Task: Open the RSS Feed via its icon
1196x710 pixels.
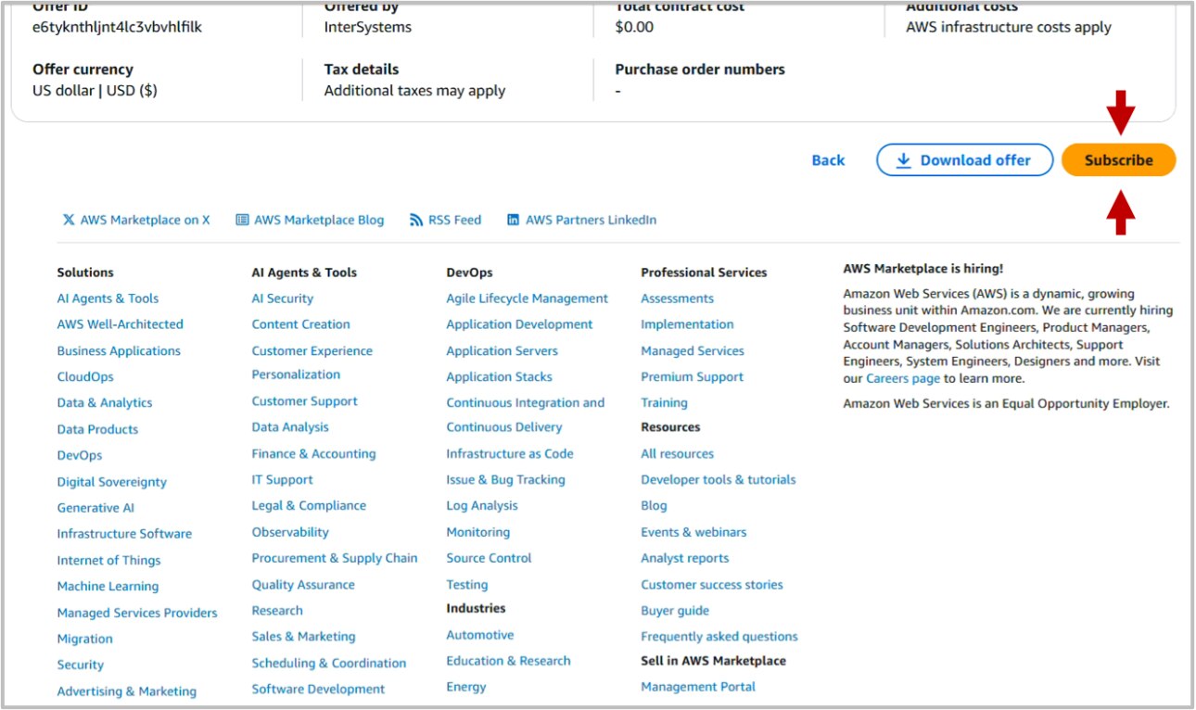Action: pyautogui.click(x=414, y=219)
